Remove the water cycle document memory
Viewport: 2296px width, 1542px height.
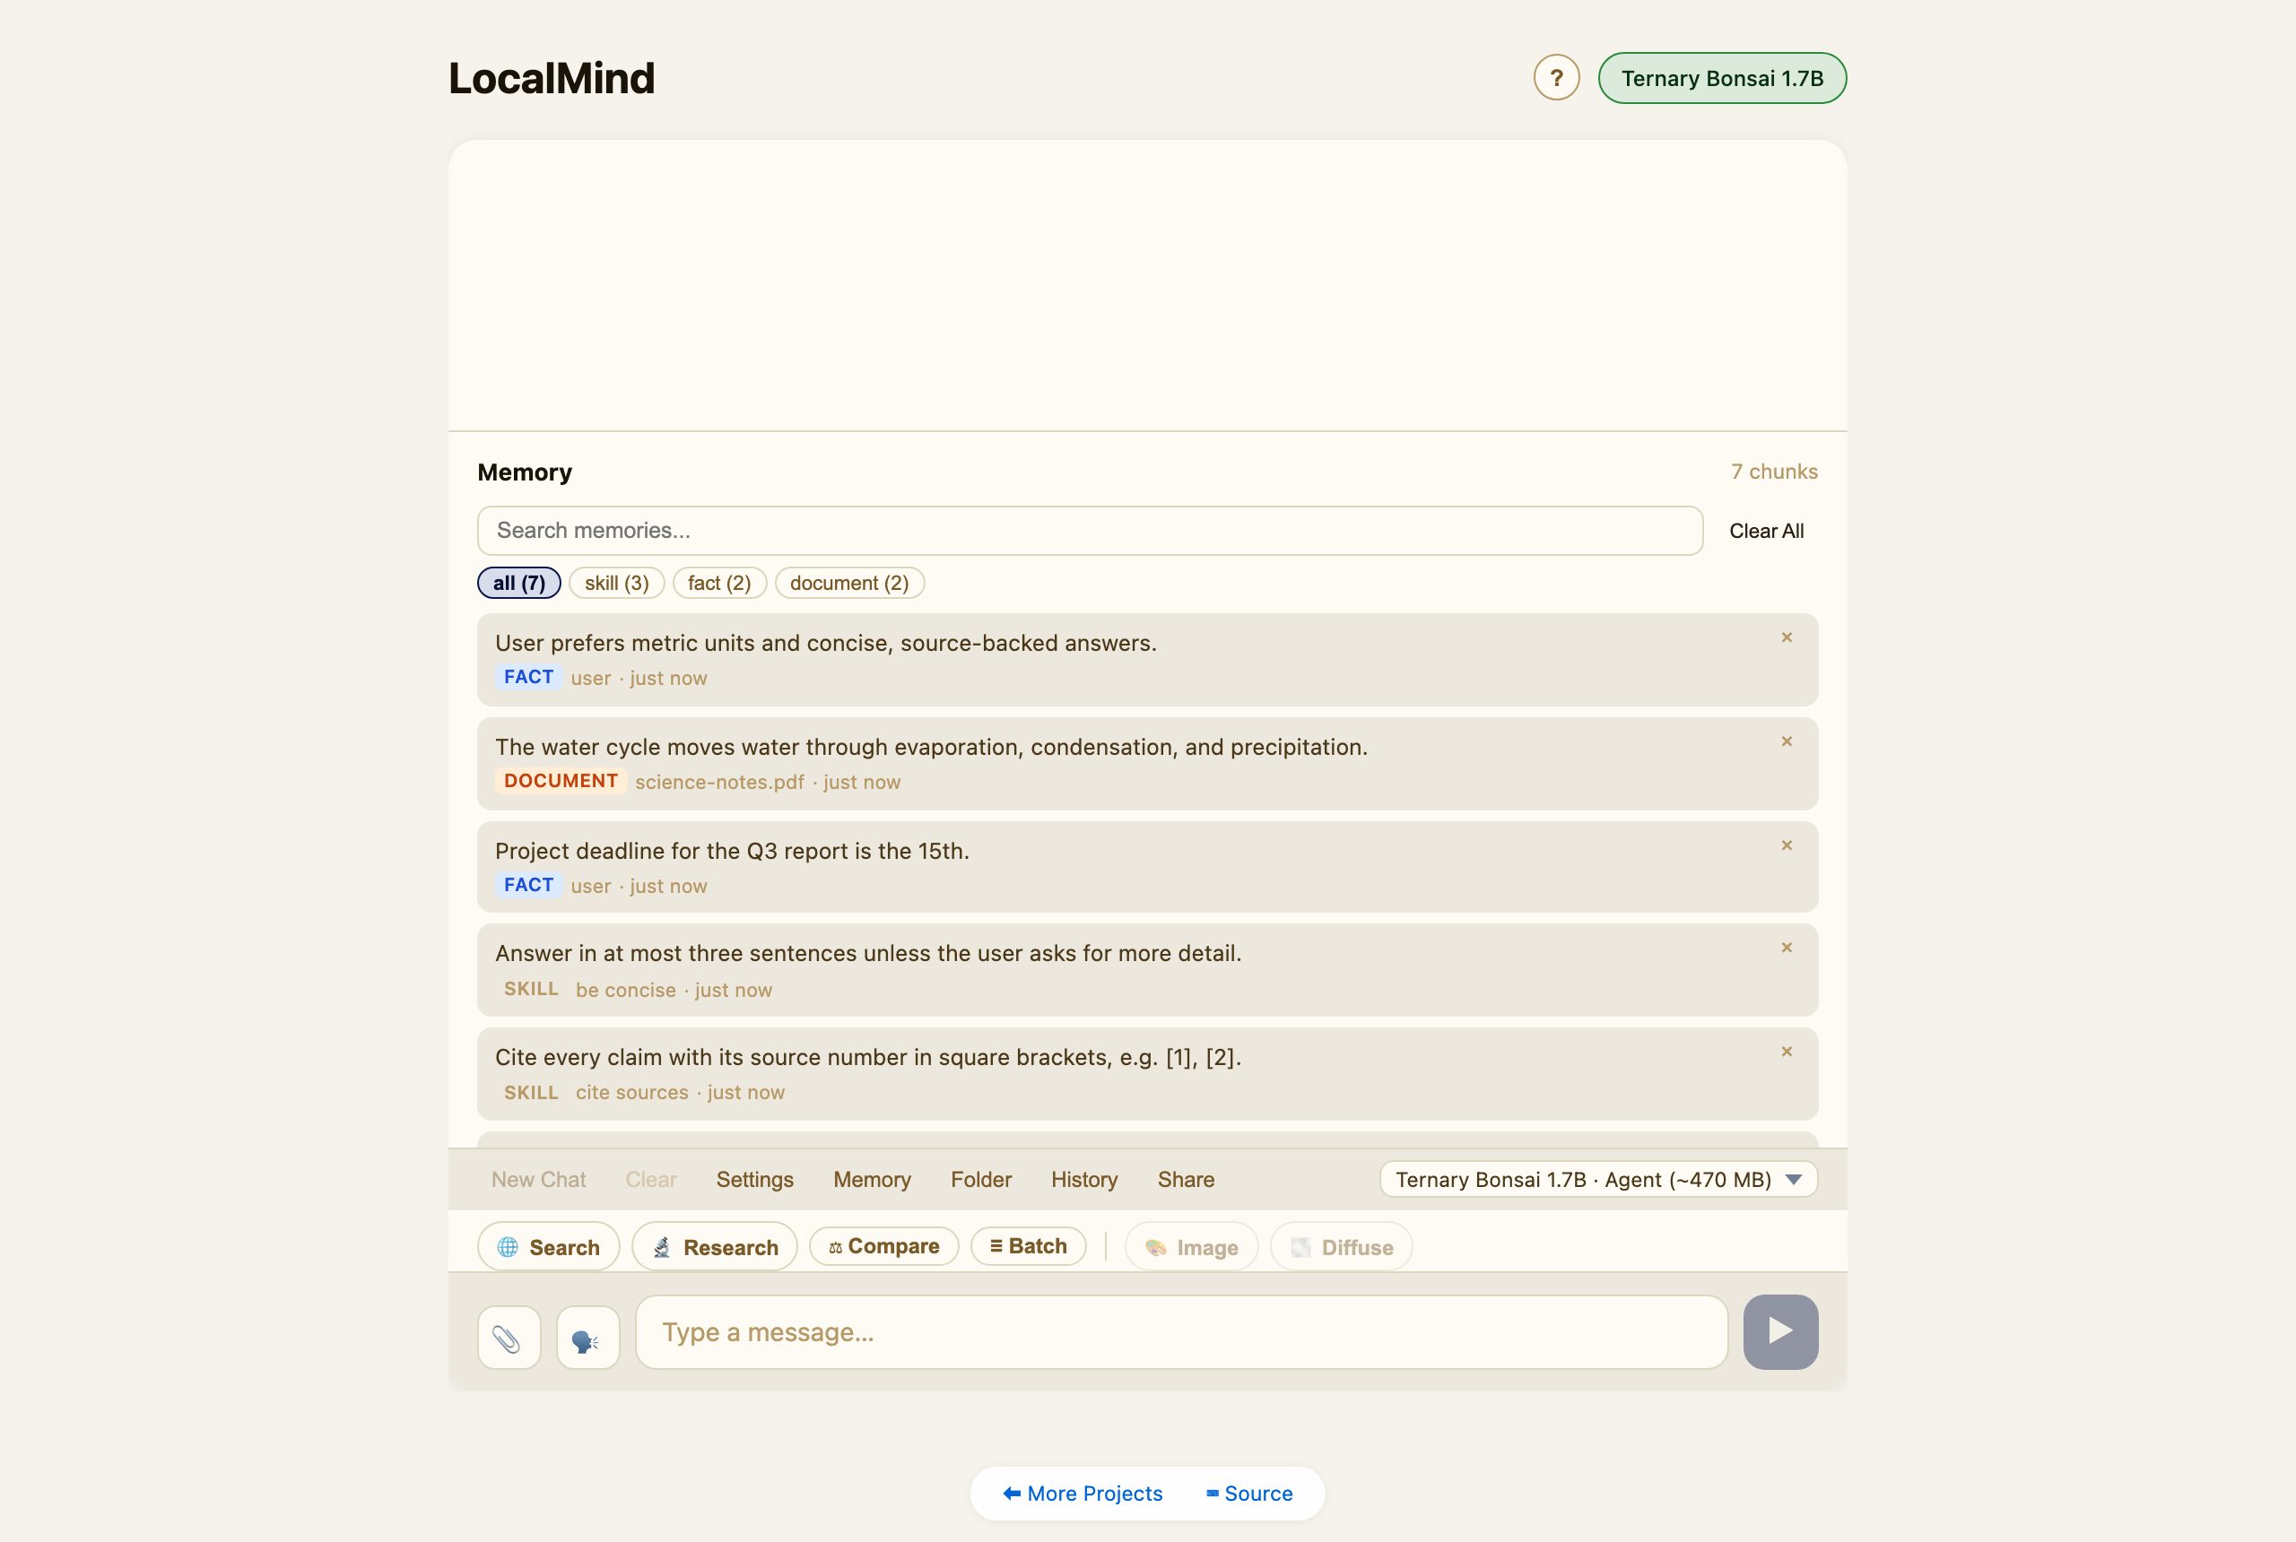coord(1787,741)
